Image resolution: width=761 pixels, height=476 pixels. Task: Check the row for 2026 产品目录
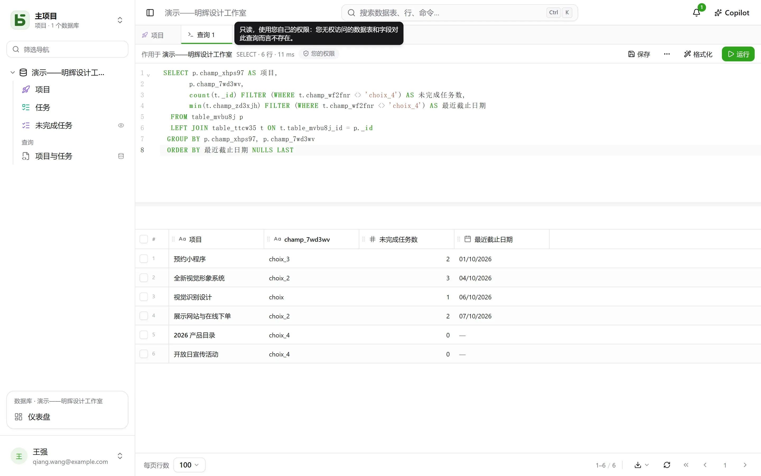pos(144,335)
